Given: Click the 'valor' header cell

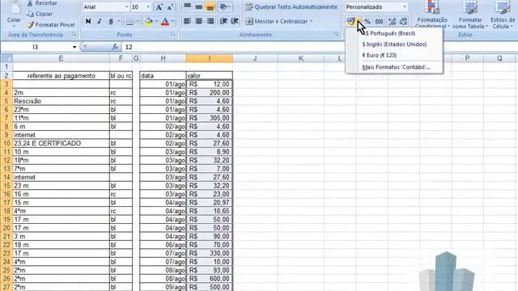Looking at the screenshot, I should 210,76.
